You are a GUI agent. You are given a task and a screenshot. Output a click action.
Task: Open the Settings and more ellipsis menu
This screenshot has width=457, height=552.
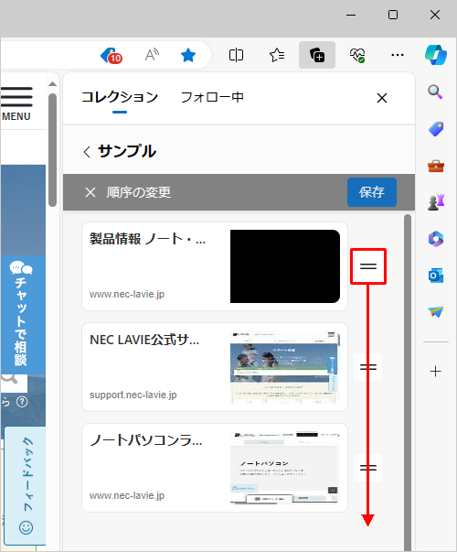(398, 55)
